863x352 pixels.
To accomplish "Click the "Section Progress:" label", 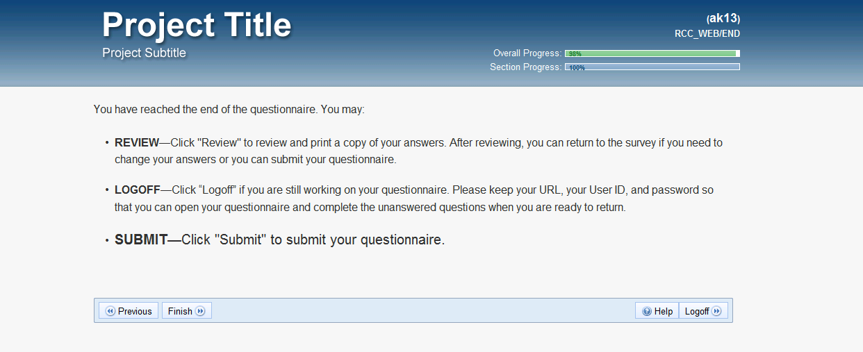I will pos(525,67).
